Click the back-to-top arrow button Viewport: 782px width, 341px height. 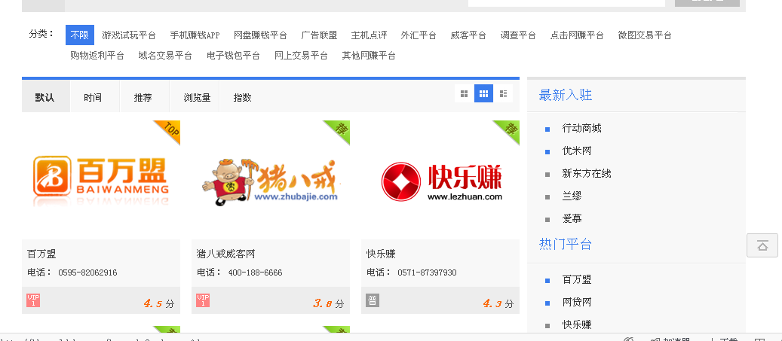point(762,245)
